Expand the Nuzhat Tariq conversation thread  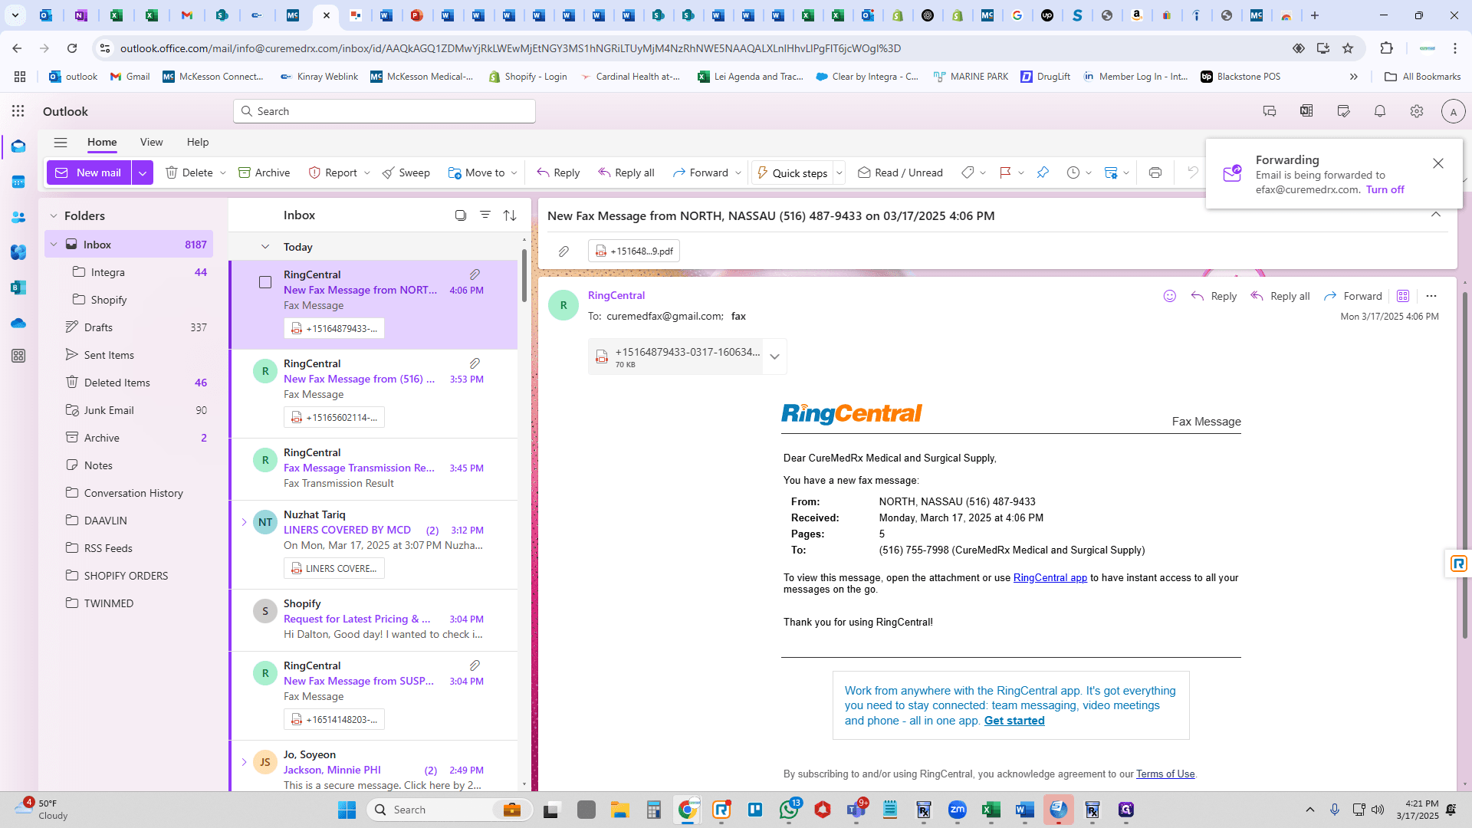(244, 522)
